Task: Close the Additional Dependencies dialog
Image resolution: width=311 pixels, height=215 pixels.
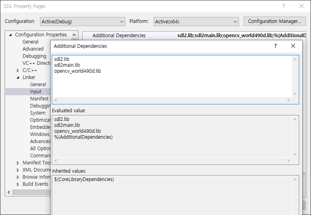Action: [293, 46]
